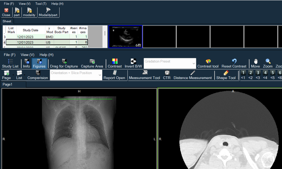This screenshot has width=282, height=169.
Task: Toggle the Figures overlay button
Action: (39, 63)
